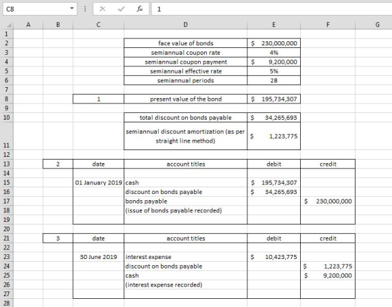The height and width of the screenshot is (307, 392).
Task: Select column A header
Action: click(28, 25)
